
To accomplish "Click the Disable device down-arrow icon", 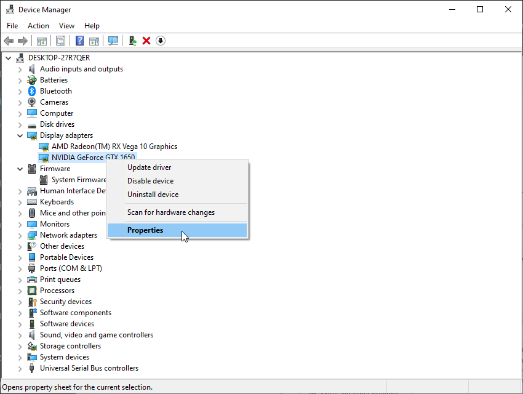I will point(160,41).
